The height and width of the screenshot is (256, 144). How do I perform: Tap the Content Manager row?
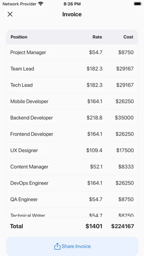72,167
